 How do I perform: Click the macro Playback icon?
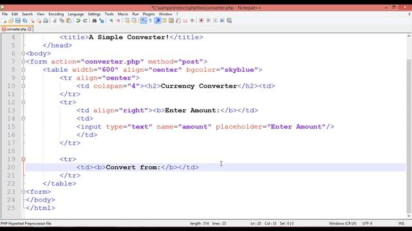coord(215,21)
